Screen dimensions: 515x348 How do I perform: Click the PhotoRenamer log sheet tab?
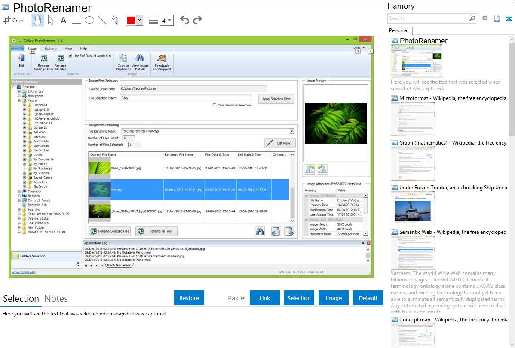[119, 265]
